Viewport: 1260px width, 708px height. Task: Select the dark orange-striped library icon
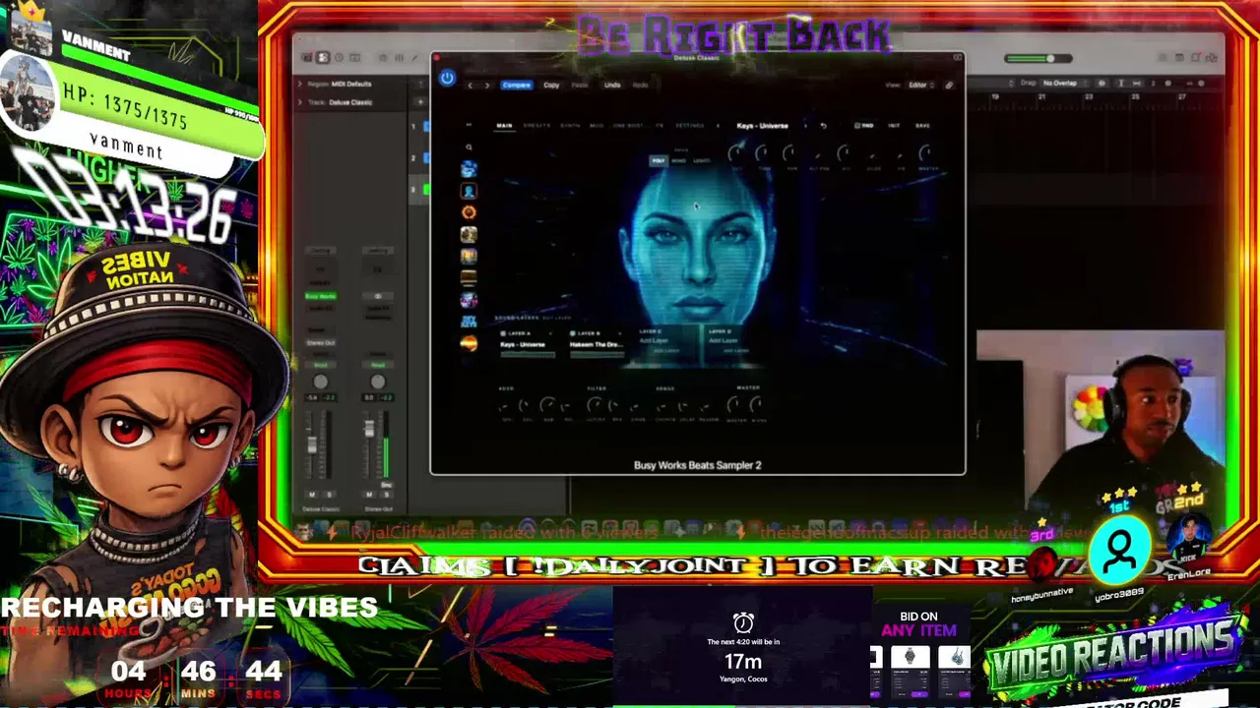[x=469, y=278]
